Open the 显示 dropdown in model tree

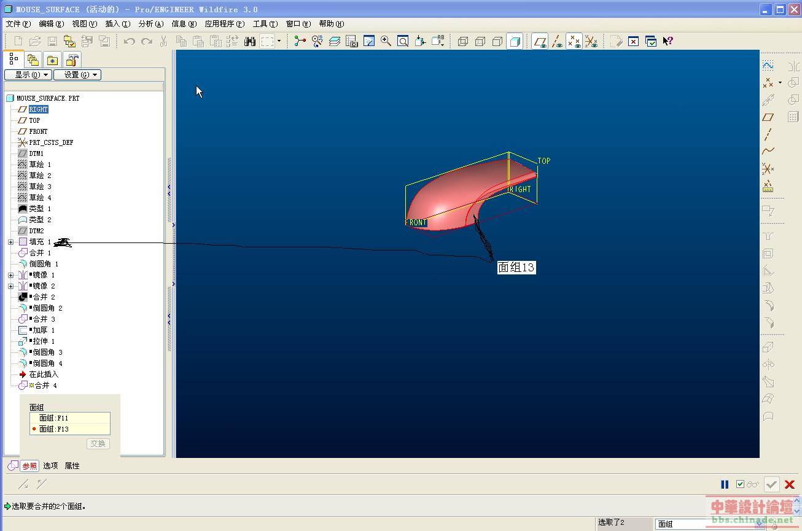pos(28,75)
